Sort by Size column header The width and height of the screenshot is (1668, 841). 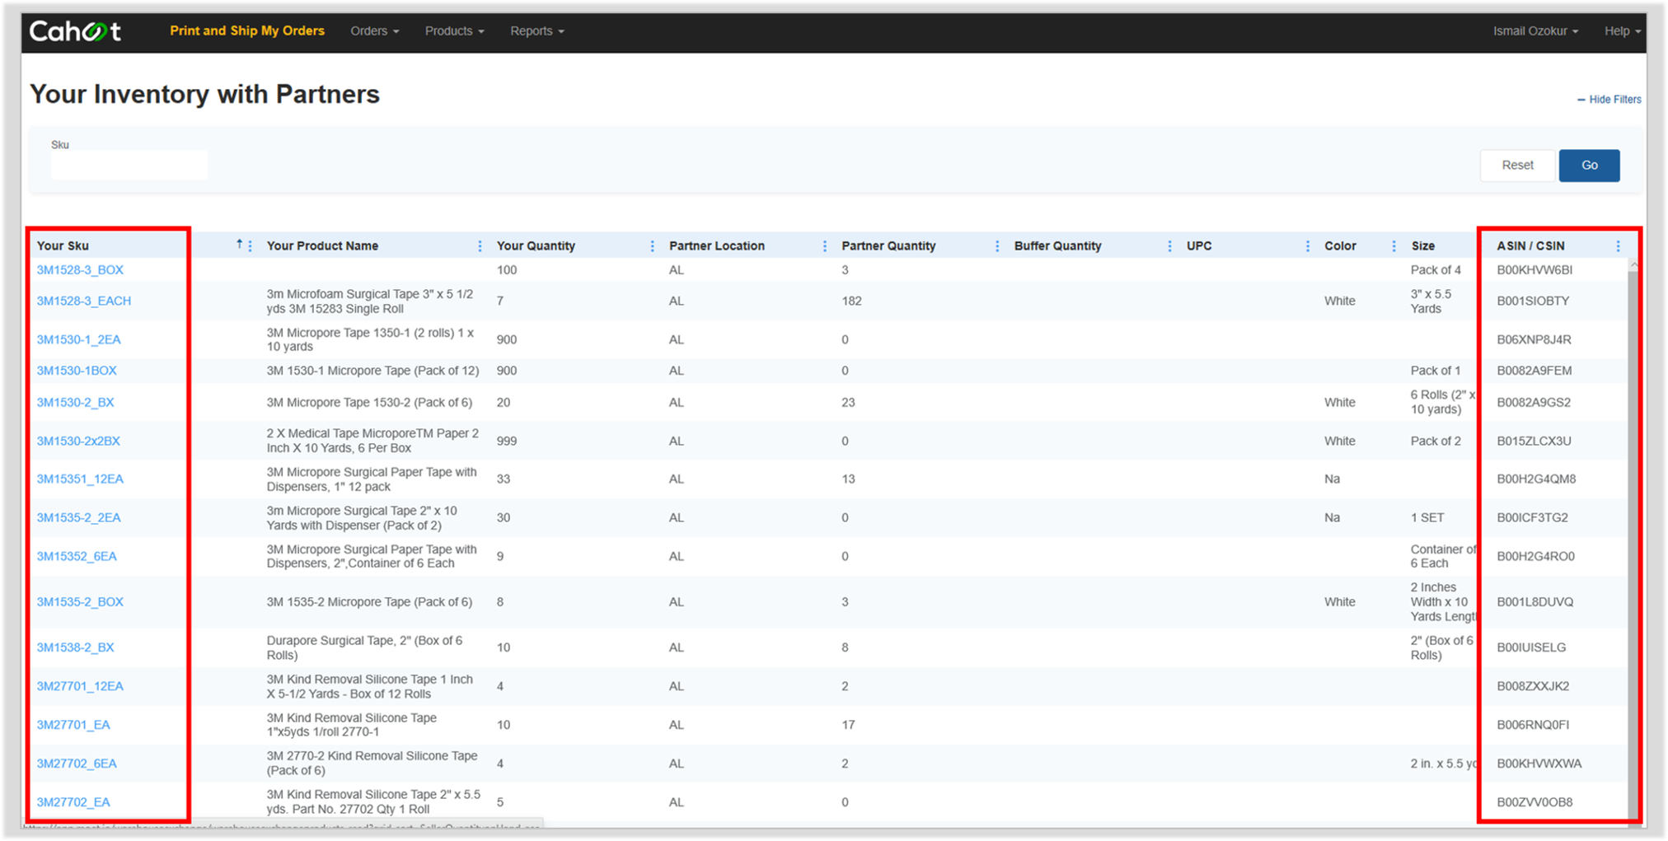(x=1422, y=245)
